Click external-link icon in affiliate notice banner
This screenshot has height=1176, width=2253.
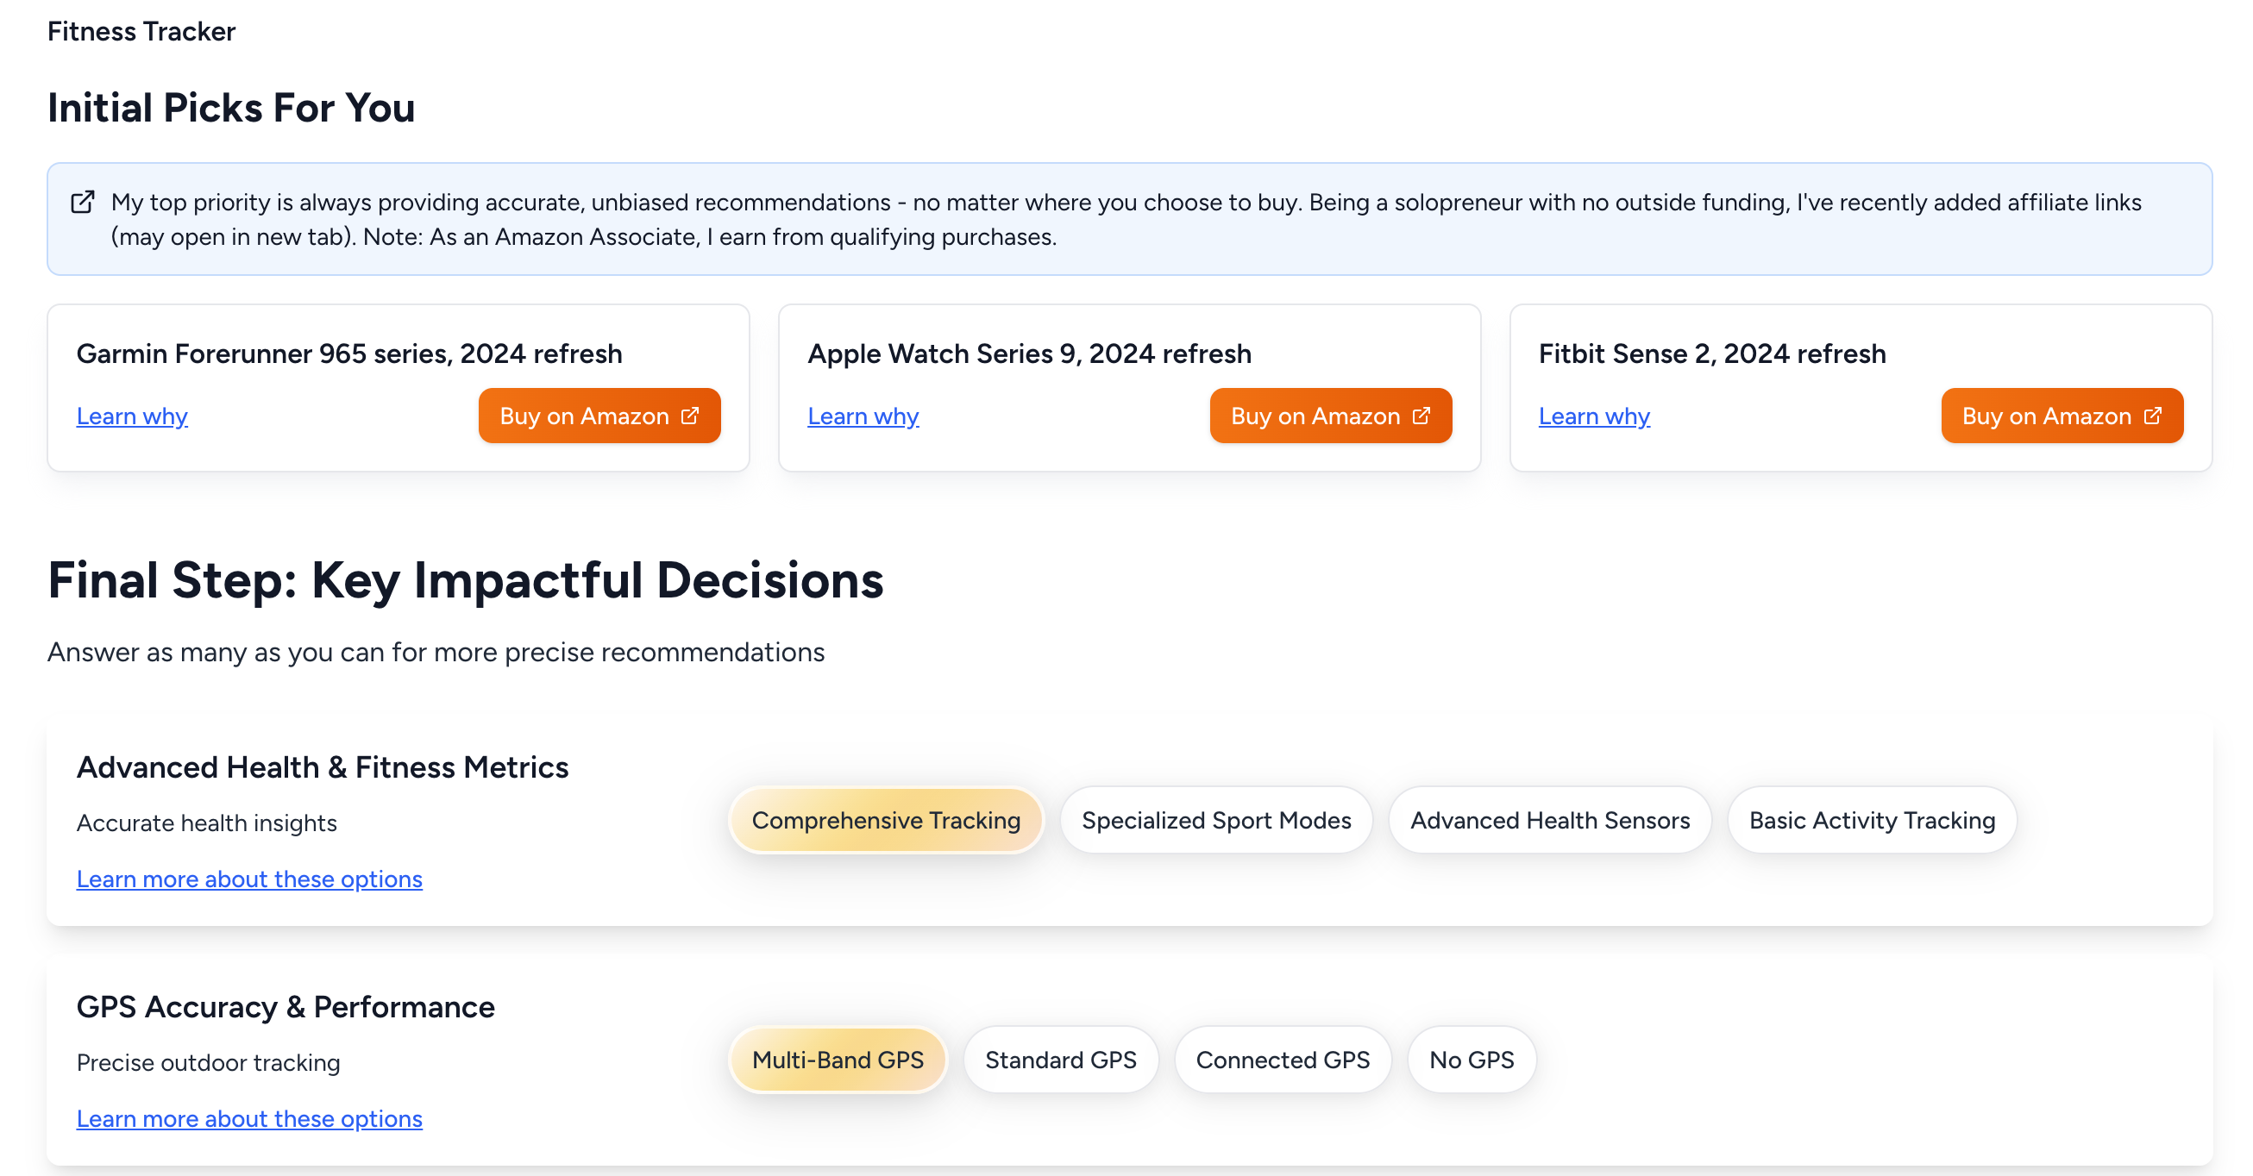coord(82,203)
